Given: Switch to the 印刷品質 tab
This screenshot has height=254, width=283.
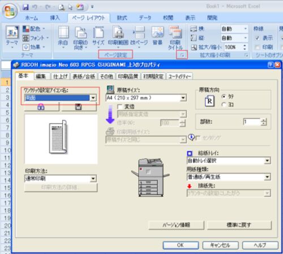Looking at the screenshot, I should coord(128,76).
